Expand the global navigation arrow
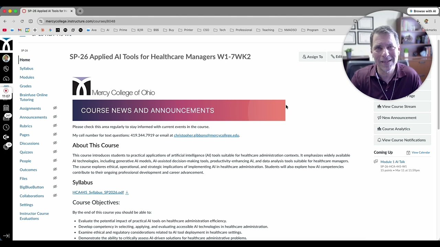The image size is (440, 247). 6,236
